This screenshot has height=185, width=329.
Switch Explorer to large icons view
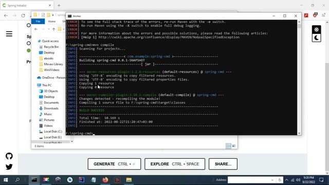point(234,146)
